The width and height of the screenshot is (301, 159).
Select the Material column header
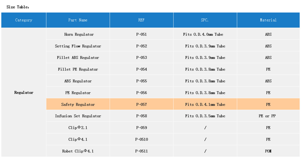[268, 20]
